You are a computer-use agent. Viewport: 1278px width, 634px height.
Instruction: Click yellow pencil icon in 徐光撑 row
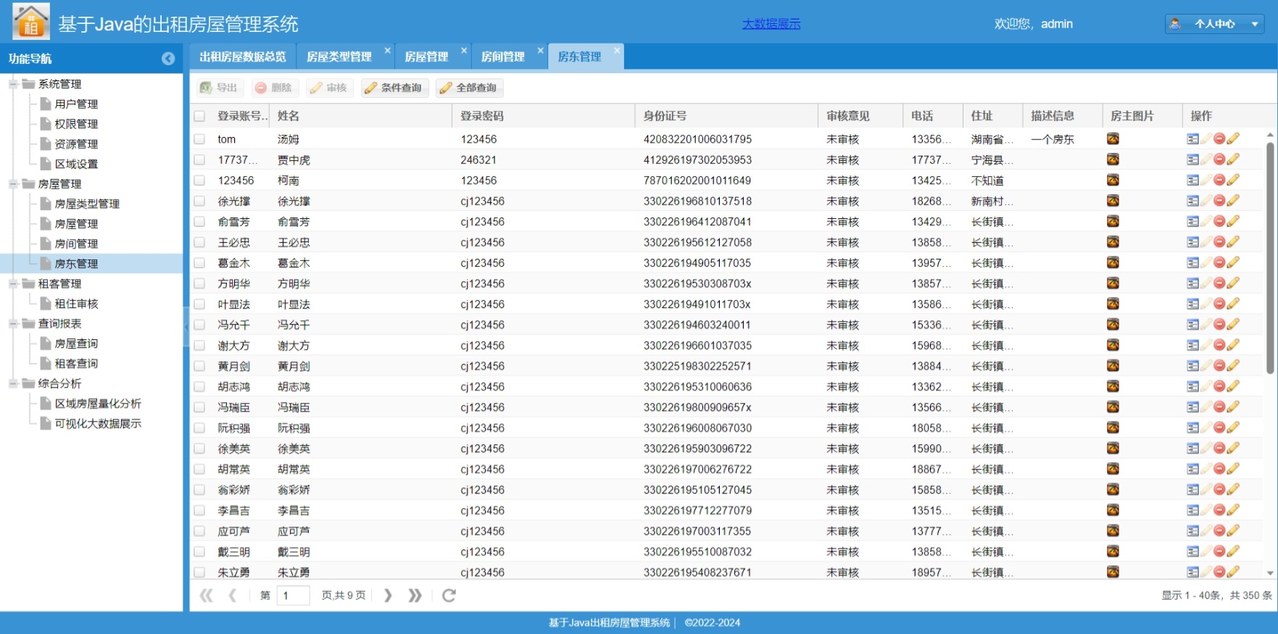(x=1233, y=201)
